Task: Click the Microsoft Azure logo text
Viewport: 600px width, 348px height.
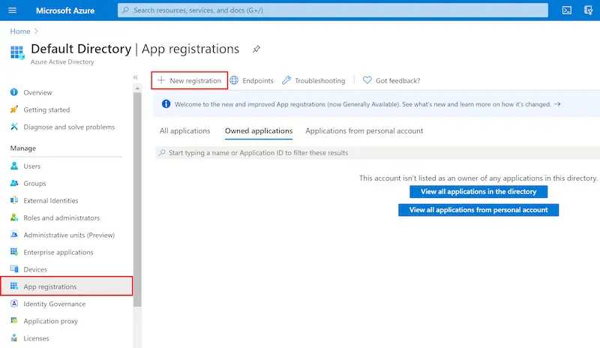Action: pyautogui.click(x=65, y=10)
